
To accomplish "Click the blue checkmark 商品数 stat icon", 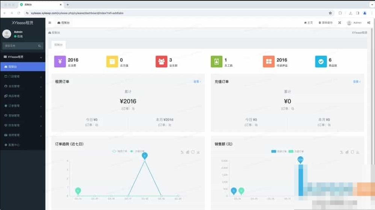I will pos(321,61).
